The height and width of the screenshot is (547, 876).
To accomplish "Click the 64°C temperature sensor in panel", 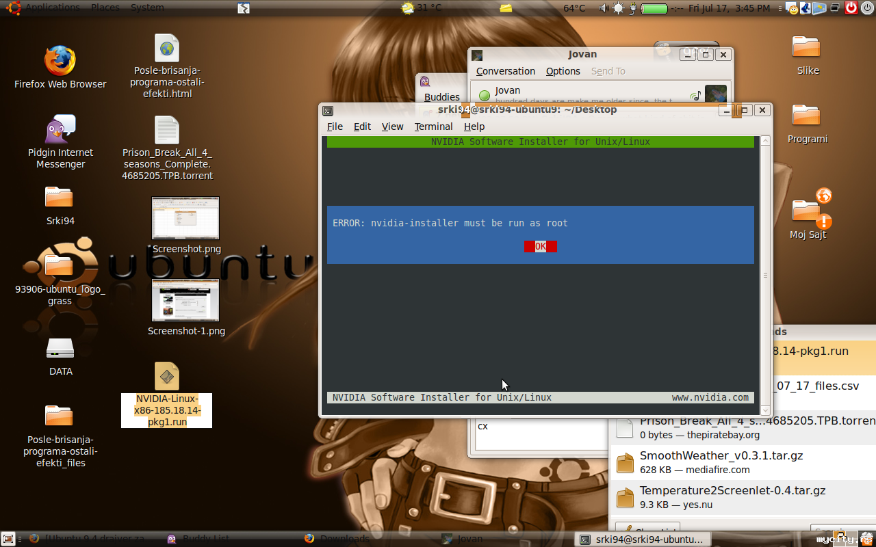I will coord(574,8).
